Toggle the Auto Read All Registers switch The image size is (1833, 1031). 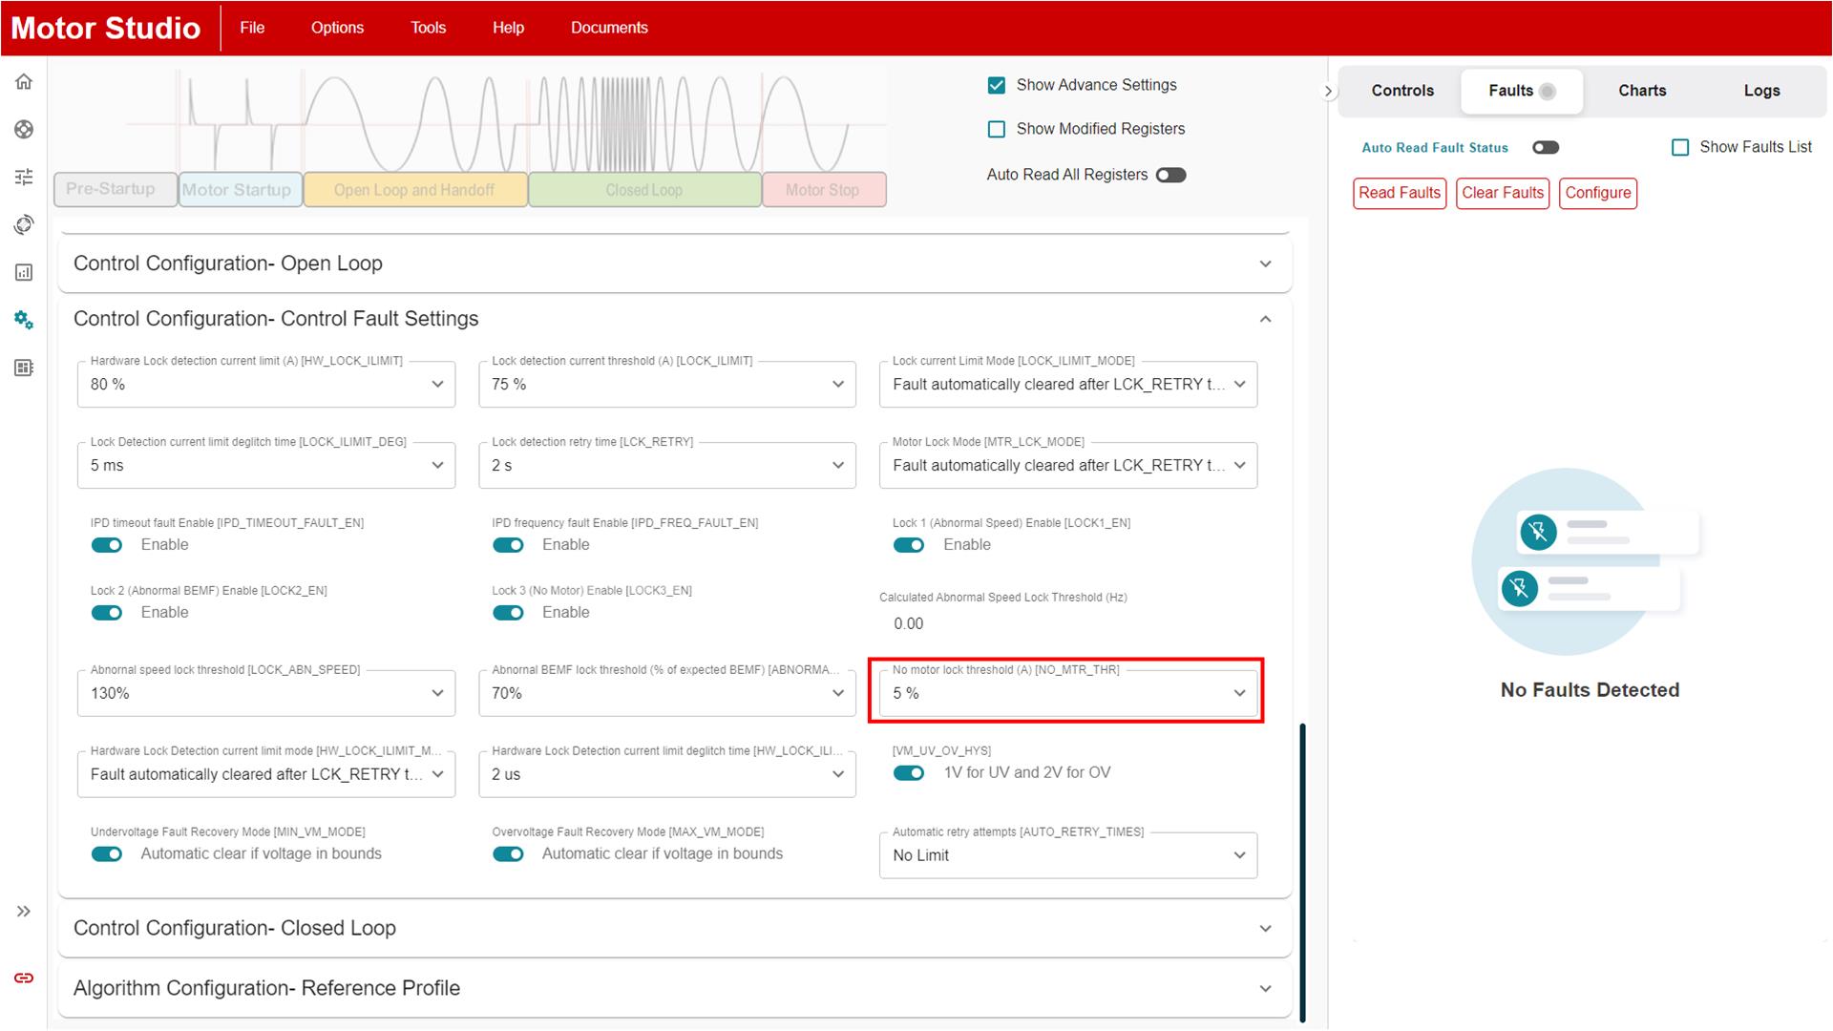click(x=1170, y=174)
